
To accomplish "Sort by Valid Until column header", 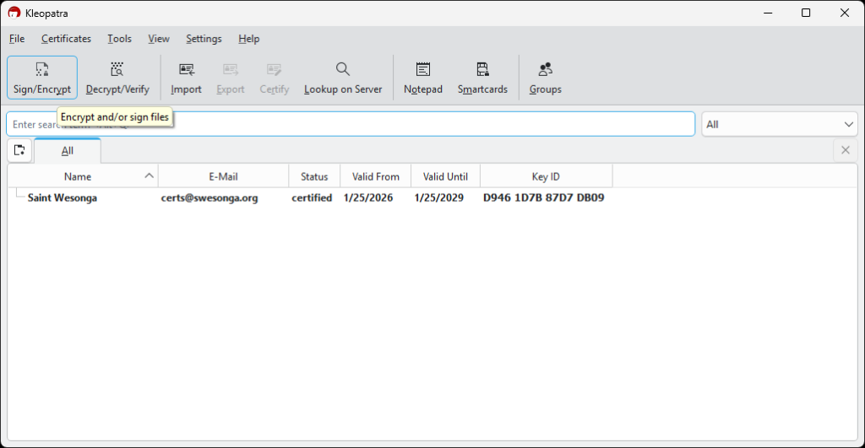I will click(x=445, y=176).
